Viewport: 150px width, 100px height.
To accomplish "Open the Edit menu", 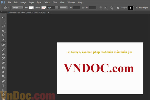I will click(16, 2).
